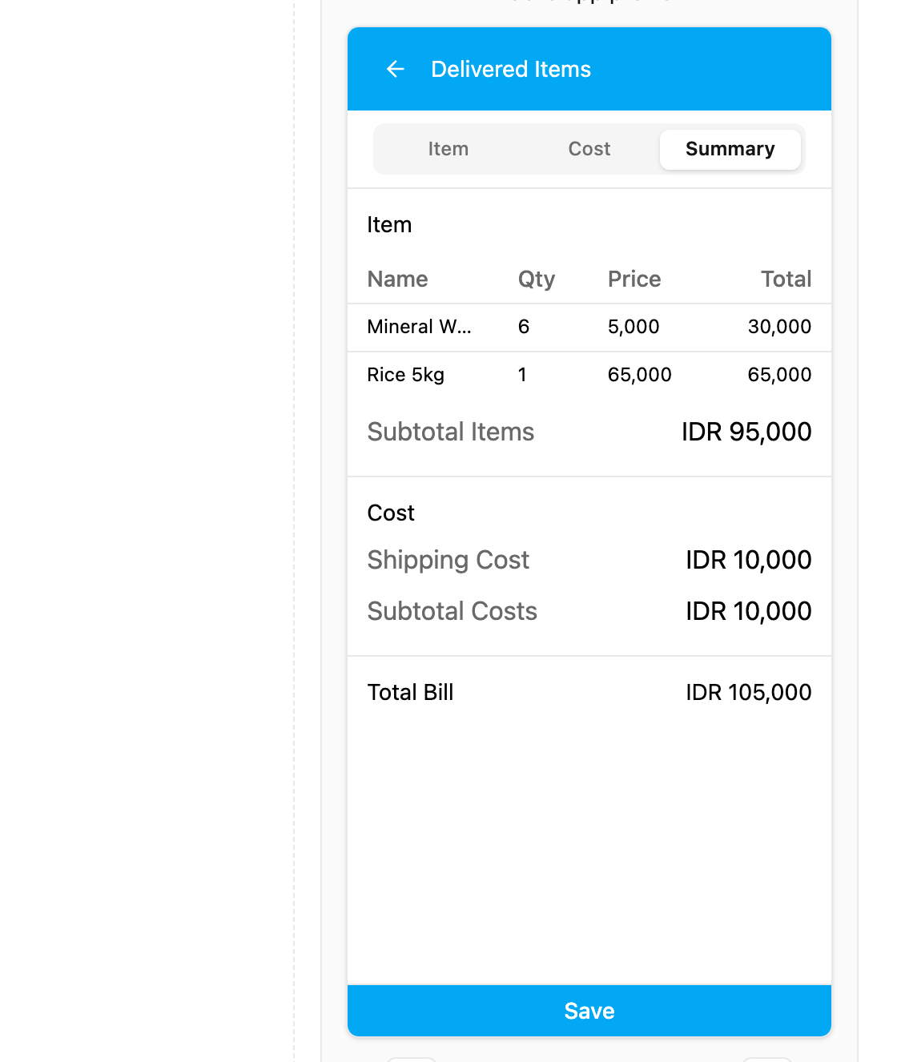Click the 'Subtotal Costs' label

click(453, 611)
